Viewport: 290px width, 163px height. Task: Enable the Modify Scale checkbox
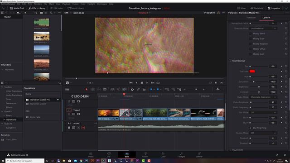(x=250, y=39)
